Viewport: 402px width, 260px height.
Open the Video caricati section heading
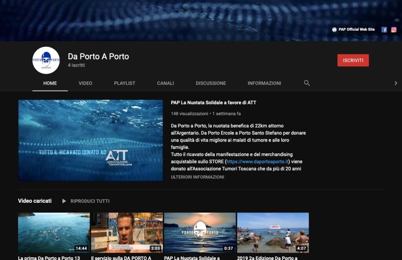pyautogui.click(x=35, y=201)
